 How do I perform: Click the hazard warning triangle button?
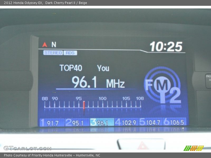point(141,145)
